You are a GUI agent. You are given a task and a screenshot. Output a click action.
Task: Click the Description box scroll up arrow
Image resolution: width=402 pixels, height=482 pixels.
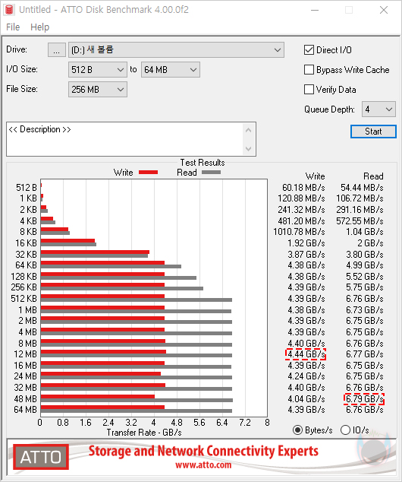coord(248,130)
